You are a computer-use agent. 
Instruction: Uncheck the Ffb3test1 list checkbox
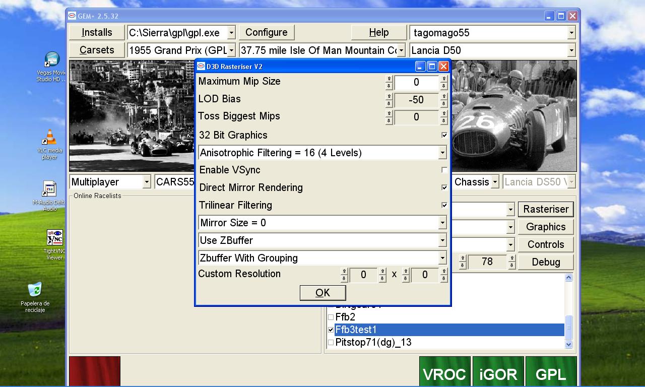(331, 330)
